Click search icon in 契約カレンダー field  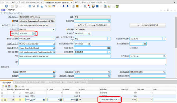[54, 44]
